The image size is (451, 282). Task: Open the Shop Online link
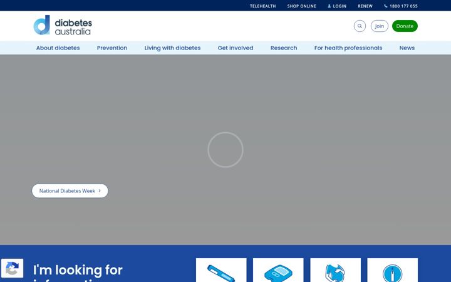(x=301, y=6)
